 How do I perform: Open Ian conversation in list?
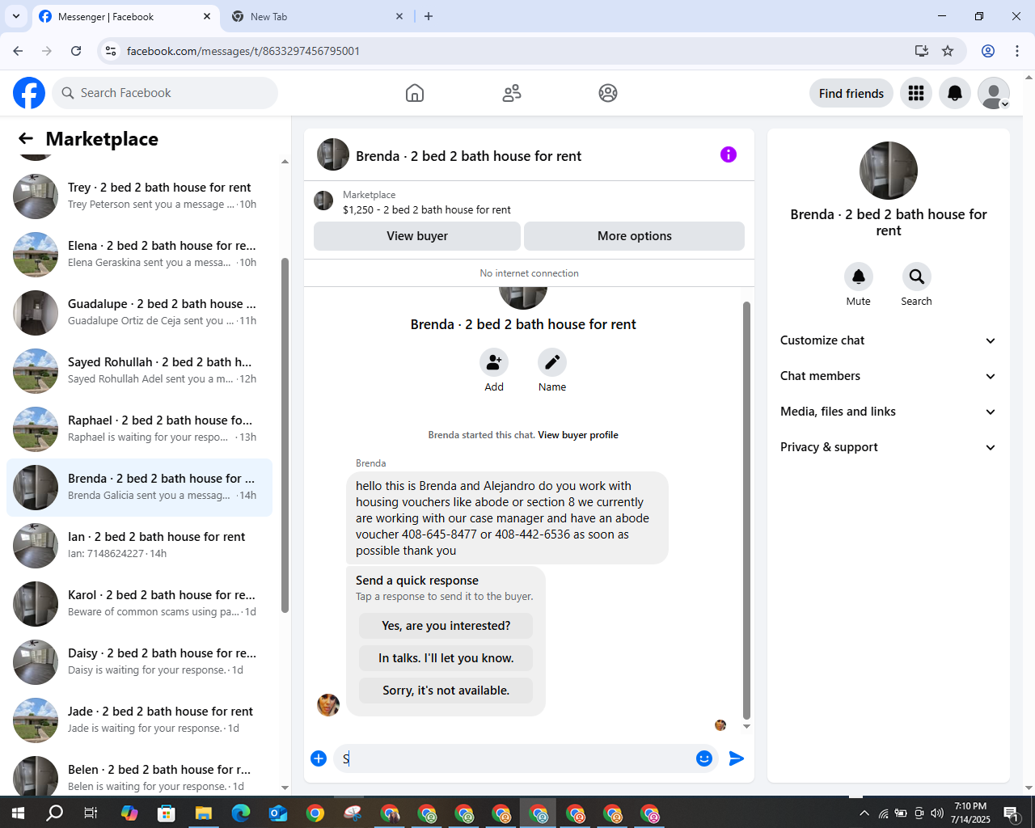(139, 545)
